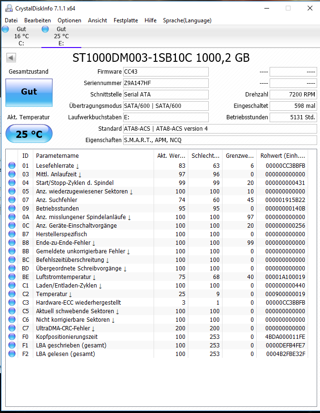
Task: Click the status orb for Übergeordnete Schreibvorgänge
Action: [12, 268]
